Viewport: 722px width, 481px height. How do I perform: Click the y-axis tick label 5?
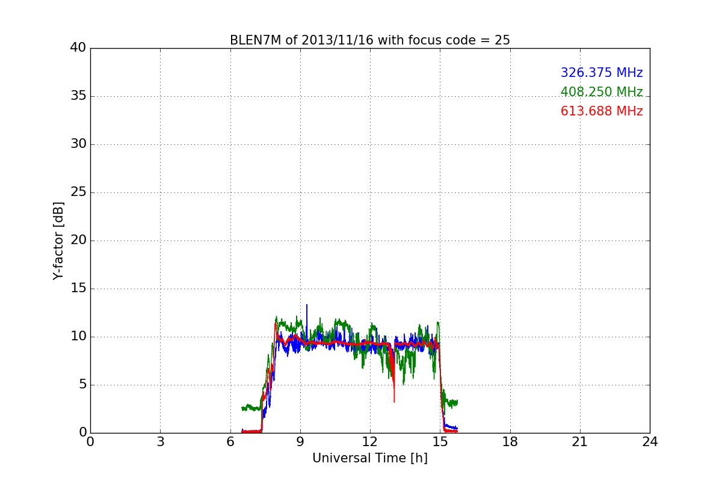[x=82, y=385]
